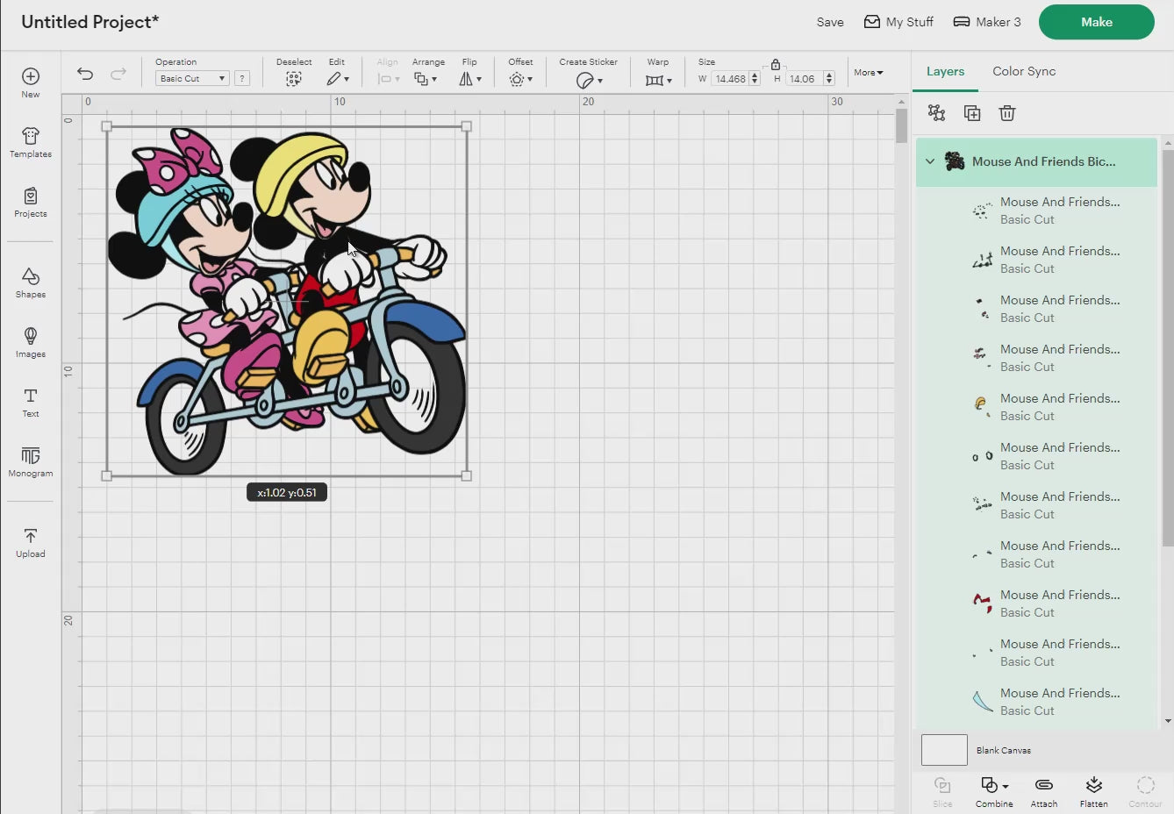This screenshot has height=814, width=1174.
Task: Open the Combine dropdown arrow
Action: tap(1006, 786)
